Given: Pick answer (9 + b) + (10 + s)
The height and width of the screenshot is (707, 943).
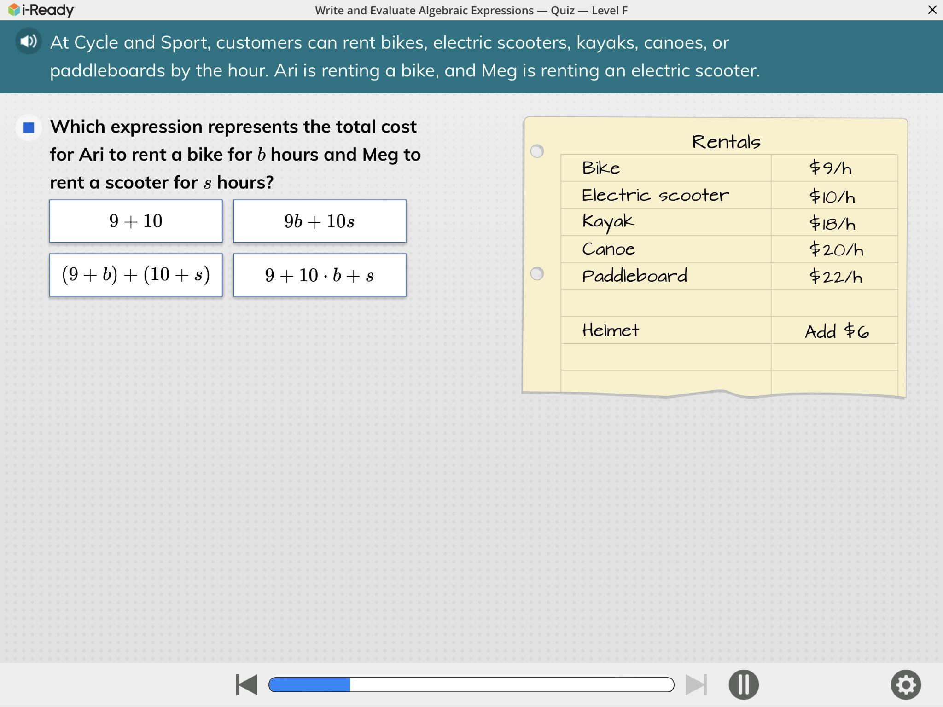Looking at the screenshot, I should click(136, 275).
